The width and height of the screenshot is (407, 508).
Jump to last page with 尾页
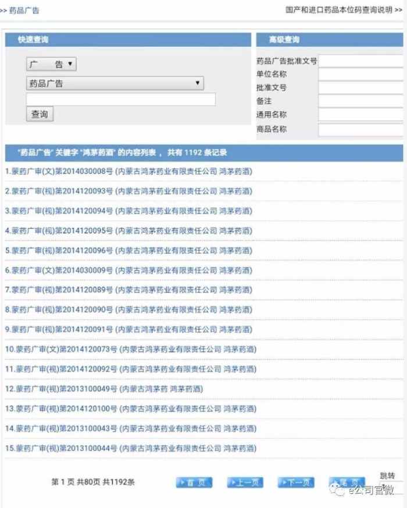point(347,482)
